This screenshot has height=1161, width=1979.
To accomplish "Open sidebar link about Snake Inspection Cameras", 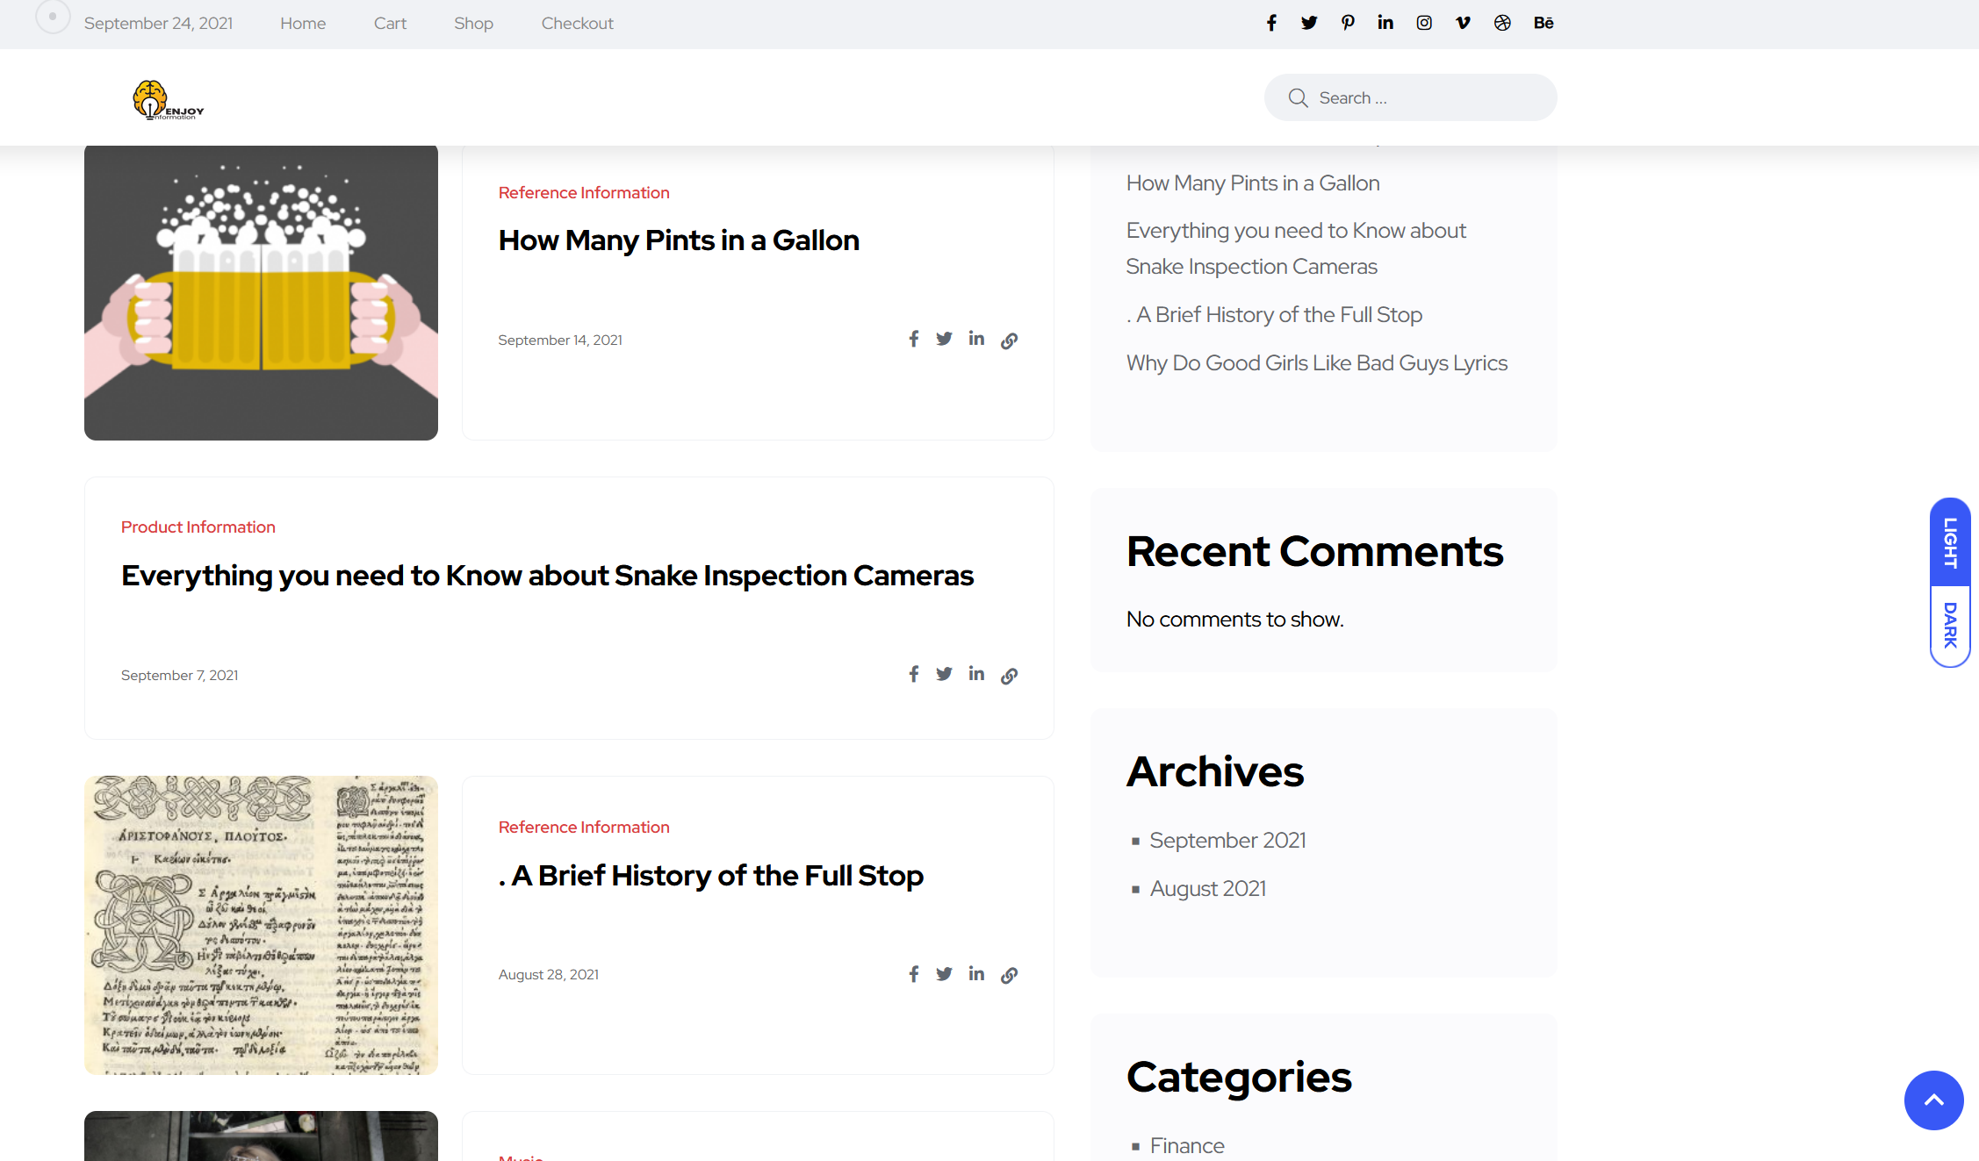I will 1296,248.
